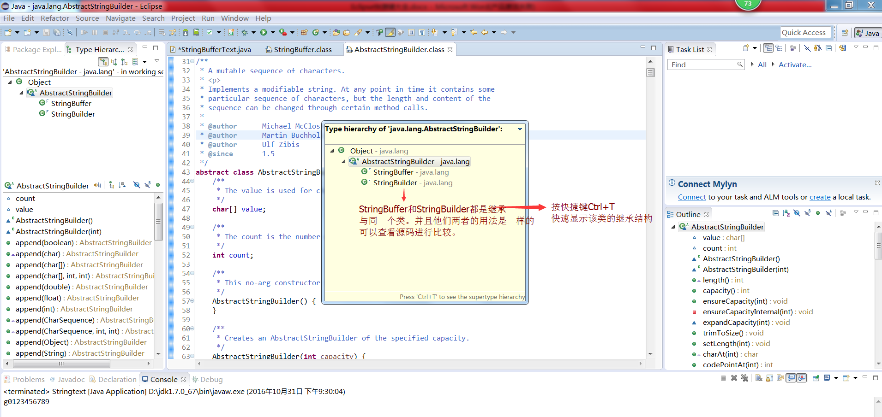Click the New Java Package icon
The height and width of the screenshot is (417, 882).
coord(304,32)
